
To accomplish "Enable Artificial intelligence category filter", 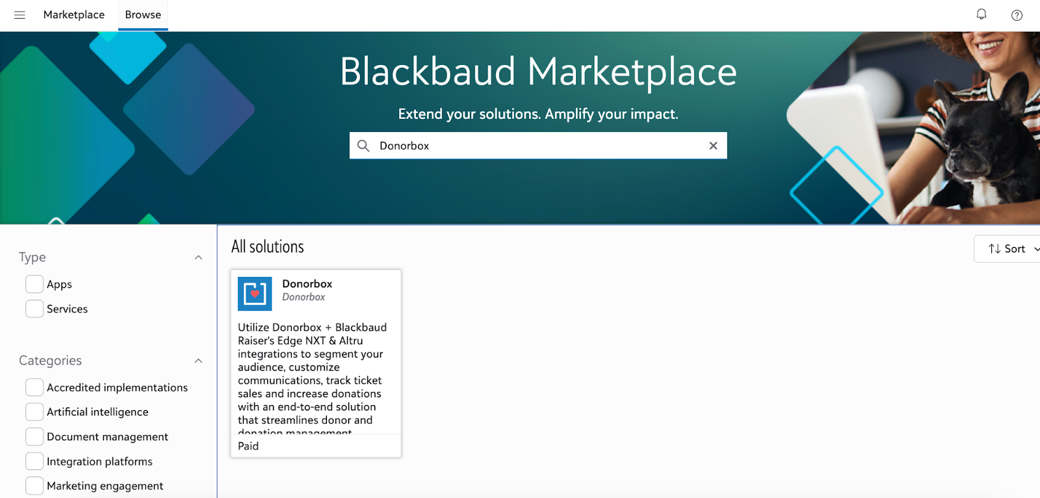I will 34,412.
